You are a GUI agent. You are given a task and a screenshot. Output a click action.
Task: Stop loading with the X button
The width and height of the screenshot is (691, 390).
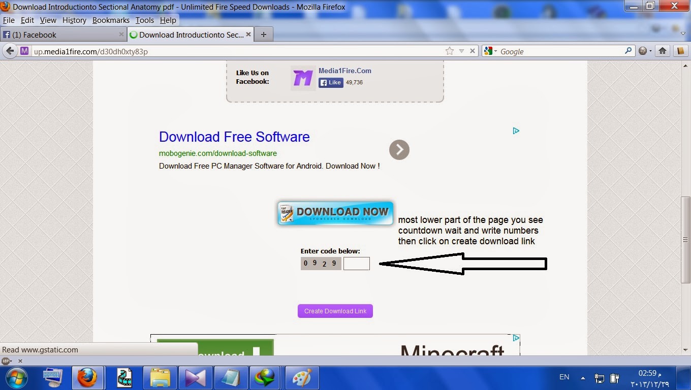(x=473, y=51)
